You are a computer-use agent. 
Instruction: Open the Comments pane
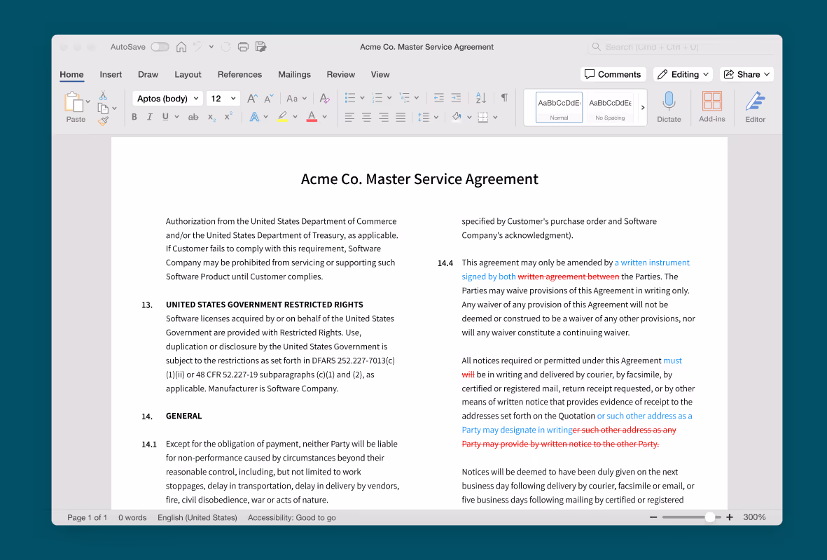(613, 74)
